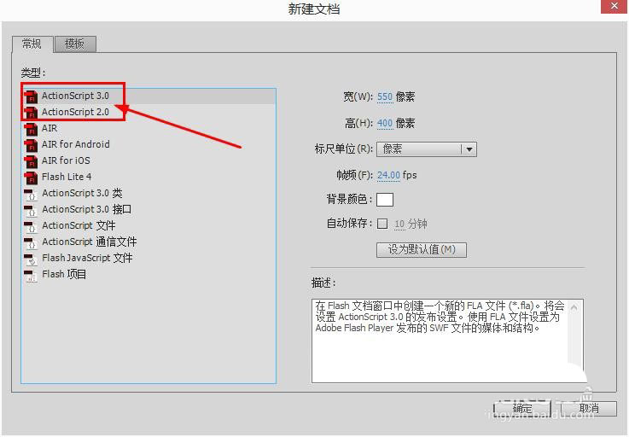Image resolution: width=629 pixels, height=437 pixels.
Task: Enable the 自动保存 checkbox
Action: point(382,224)
